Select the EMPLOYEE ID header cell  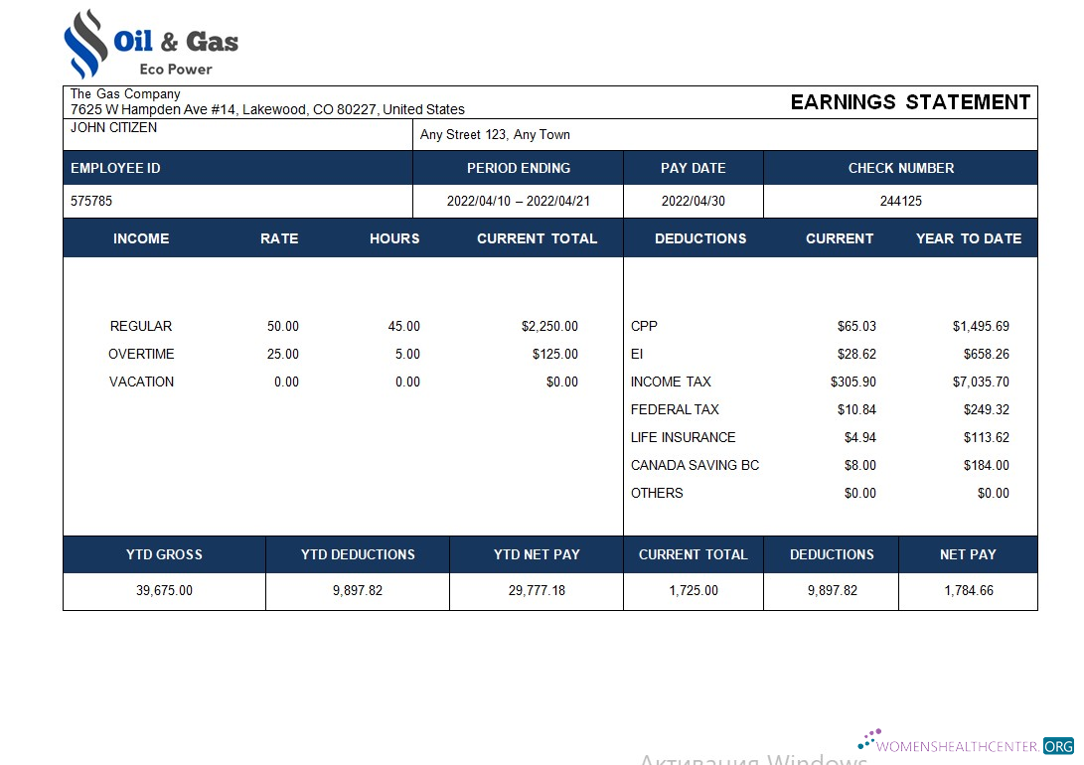pyautogui.click(x=114, y=168)
